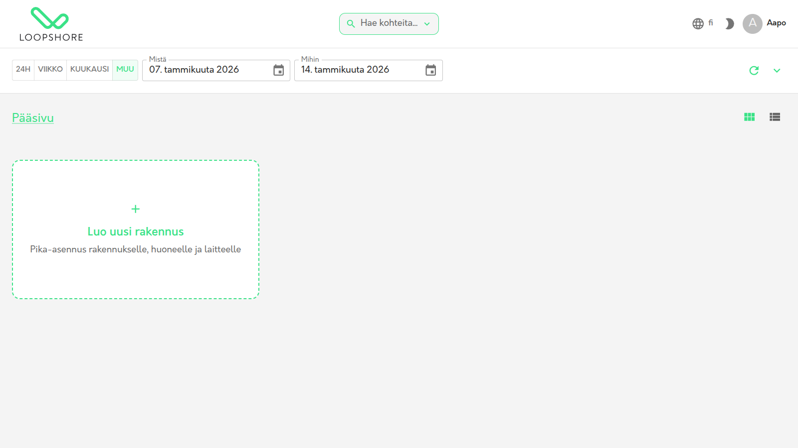Expand the toolbar chevron beside refresh
The width and height of the screenshot is (798, 448).
[x=777, y=70]
